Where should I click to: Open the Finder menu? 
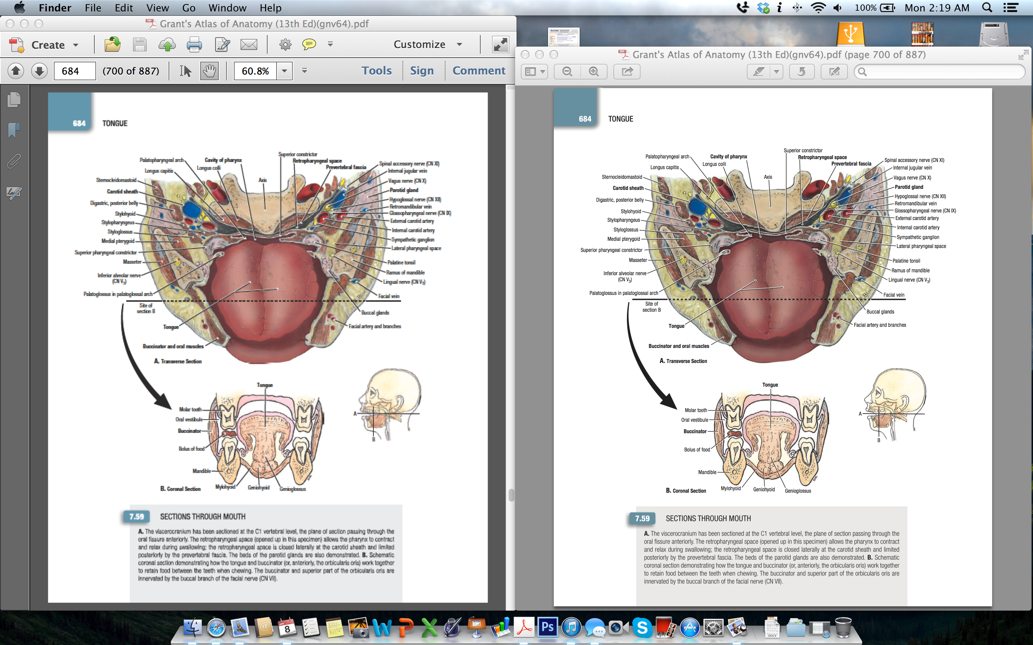pyautogui.click(x=55, y=8)
